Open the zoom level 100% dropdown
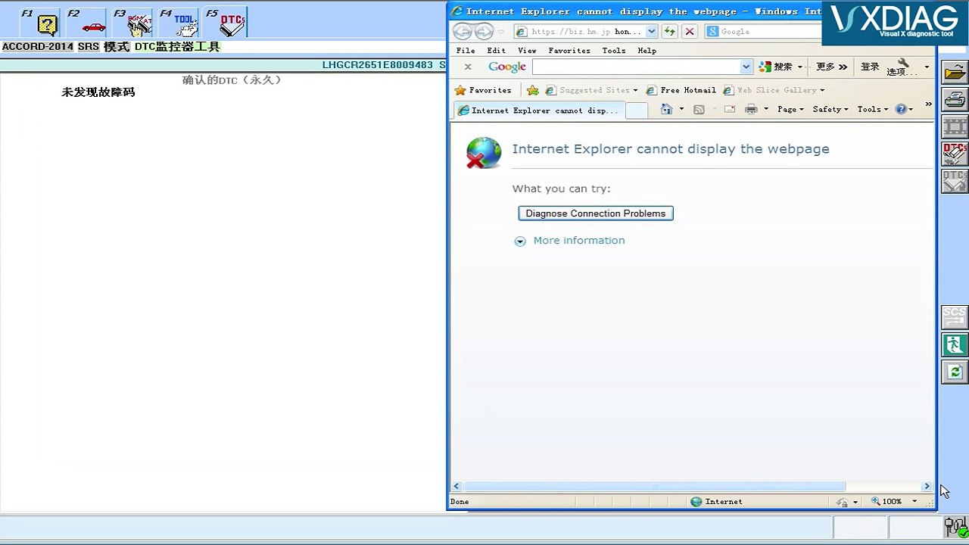This screenshot has height=545, width=969. click(x=914, y=501)
